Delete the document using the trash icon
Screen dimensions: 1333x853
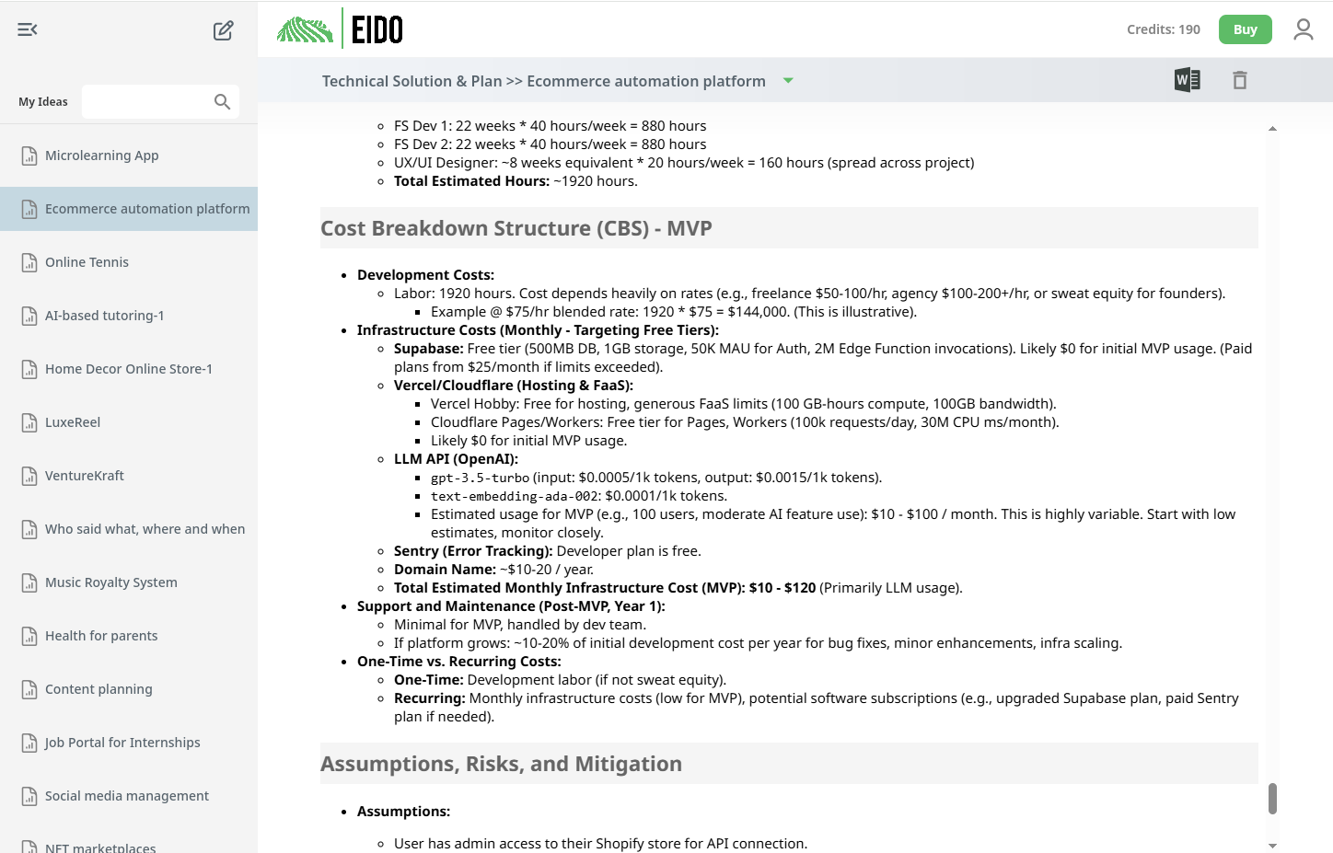1240,80
